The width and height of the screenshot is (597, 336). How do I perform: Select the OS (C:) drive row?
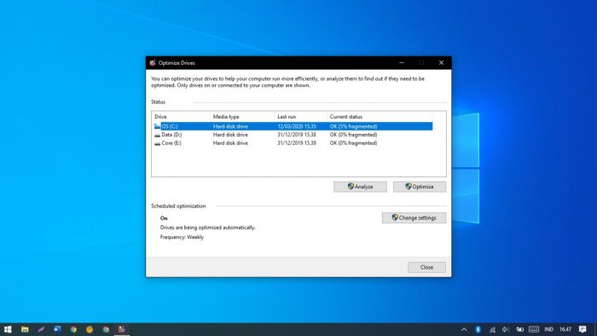click(293, 126)
